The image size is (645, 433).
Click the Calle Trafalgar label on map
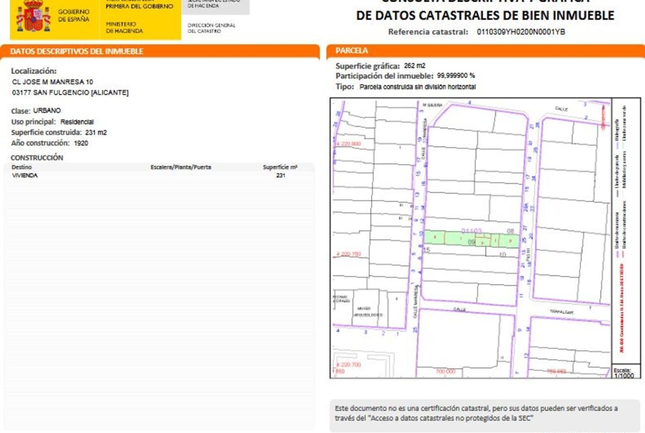pos(561,312)
